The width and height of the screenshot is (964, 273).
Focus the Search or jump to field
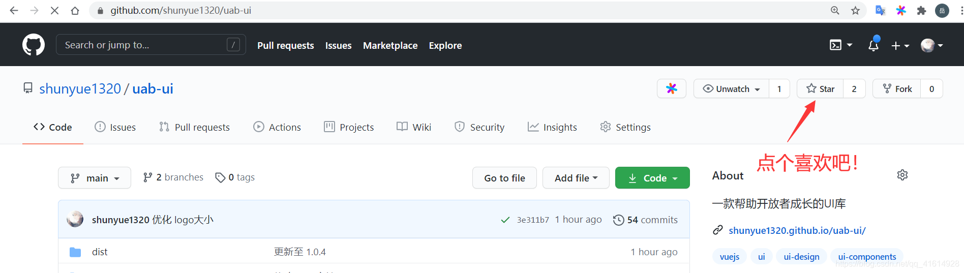(151, 45)
